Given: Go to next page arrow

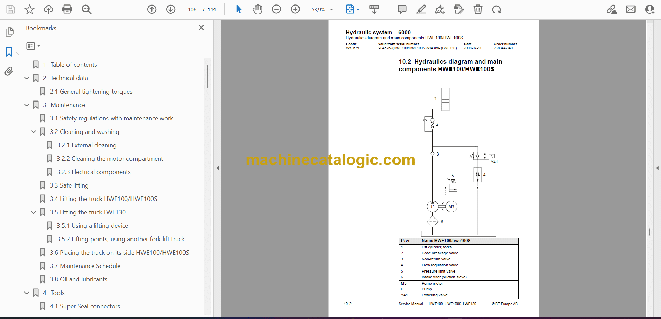Looking at the screenshot, I should point(171,9).
